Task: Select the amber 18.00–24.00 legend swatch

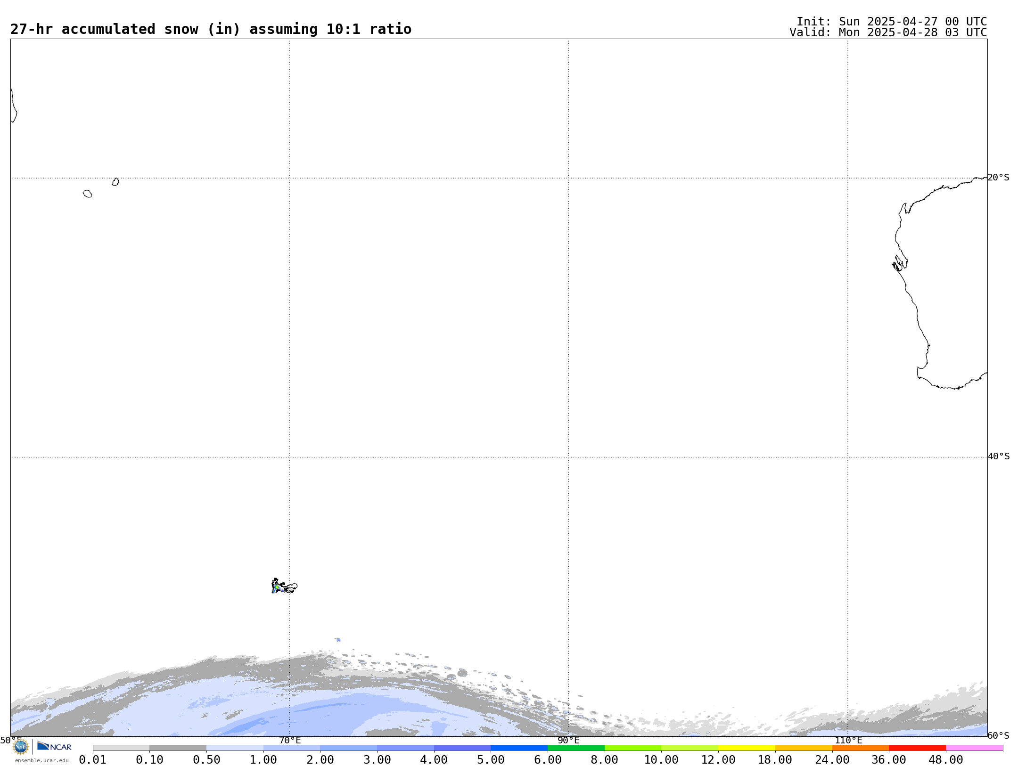Action: [x=804, y=748]
